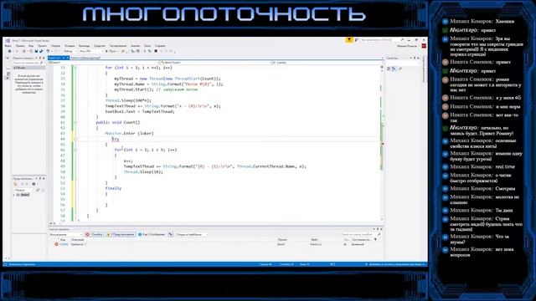
Task: Open the Сборка и IntelliSense dropdown
Action: [192, 235]
